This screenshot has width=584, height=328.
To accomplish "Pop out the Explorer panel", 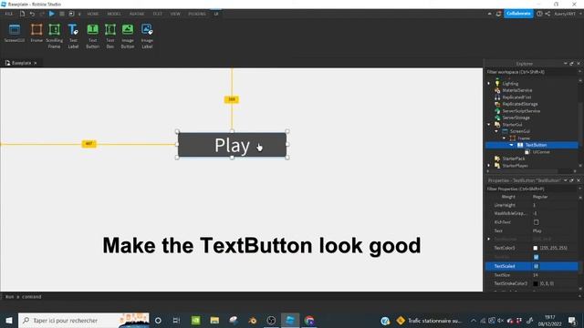I will (572, 64).
